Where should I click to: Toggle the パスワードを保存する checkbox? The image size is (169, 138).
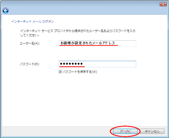(x=60, y=72)
